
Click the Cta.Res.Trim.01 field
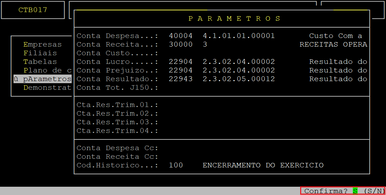pyautogui.click(x=181, y=105)
